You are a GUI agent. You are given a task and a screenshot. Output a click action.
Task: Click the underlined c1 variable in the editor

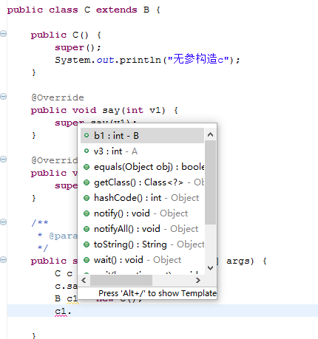pos(61,311)
